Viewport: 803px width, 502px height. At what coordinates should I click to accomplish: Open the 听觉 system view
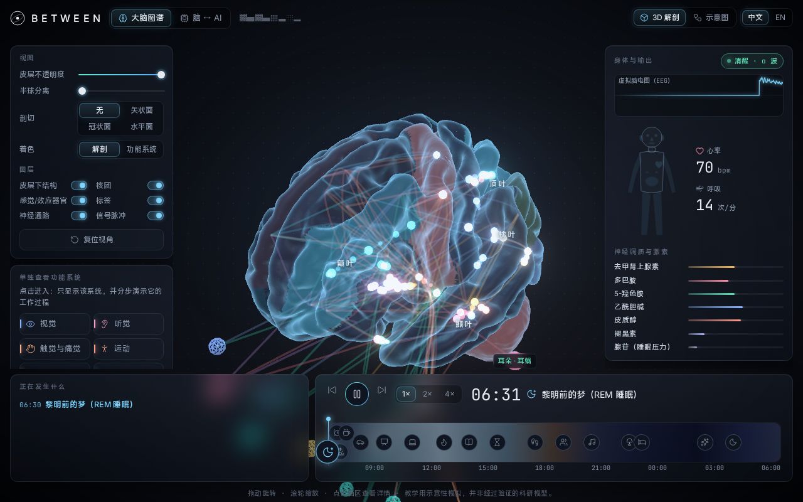pyautogui.click(x=129, y=324)
